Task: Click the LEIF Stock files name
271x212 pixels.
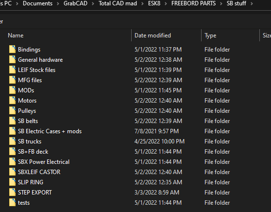Action: [x=36, y=70]
